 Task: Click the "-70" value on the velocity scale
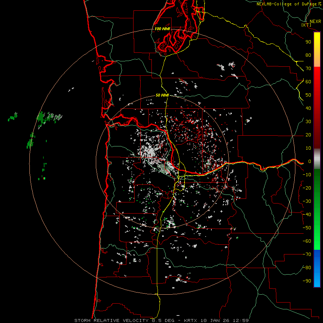307,254
